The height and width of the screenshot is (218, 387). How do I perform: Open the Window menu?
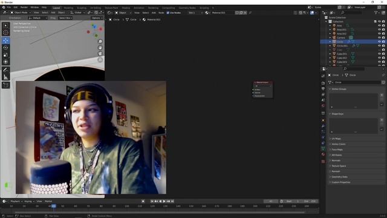(x=34, y=7)
